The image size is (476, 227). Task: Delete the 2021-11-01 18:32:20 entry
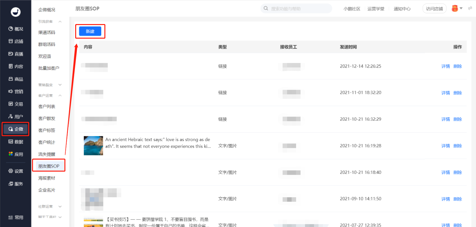pos(458,93)
